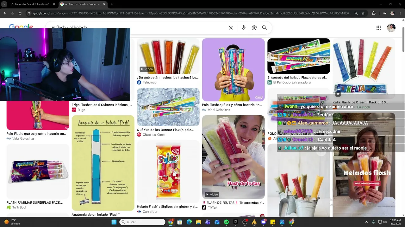Open the weather widget showing 16°C Soleado

coord(12,222)
